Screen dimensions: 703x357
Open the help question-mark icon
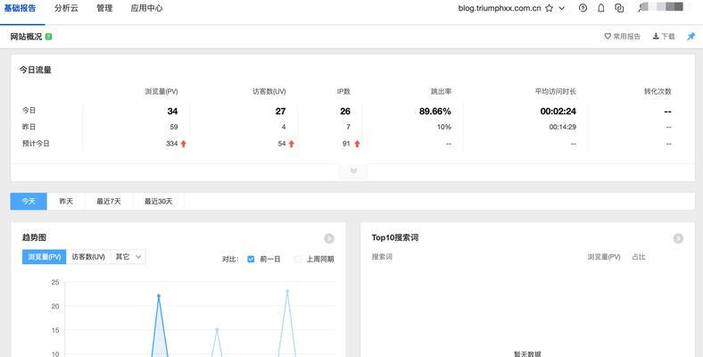(583, 8)
